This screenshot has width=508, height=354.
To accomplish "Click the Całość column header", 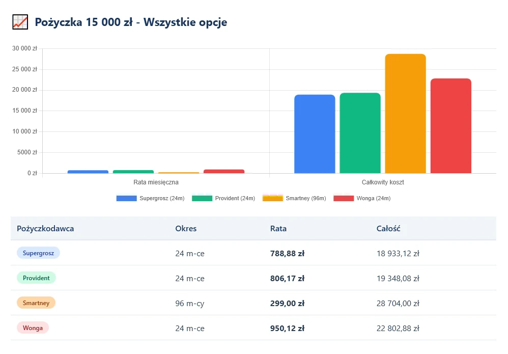I will pyautogui.click(x=388, y=229).
